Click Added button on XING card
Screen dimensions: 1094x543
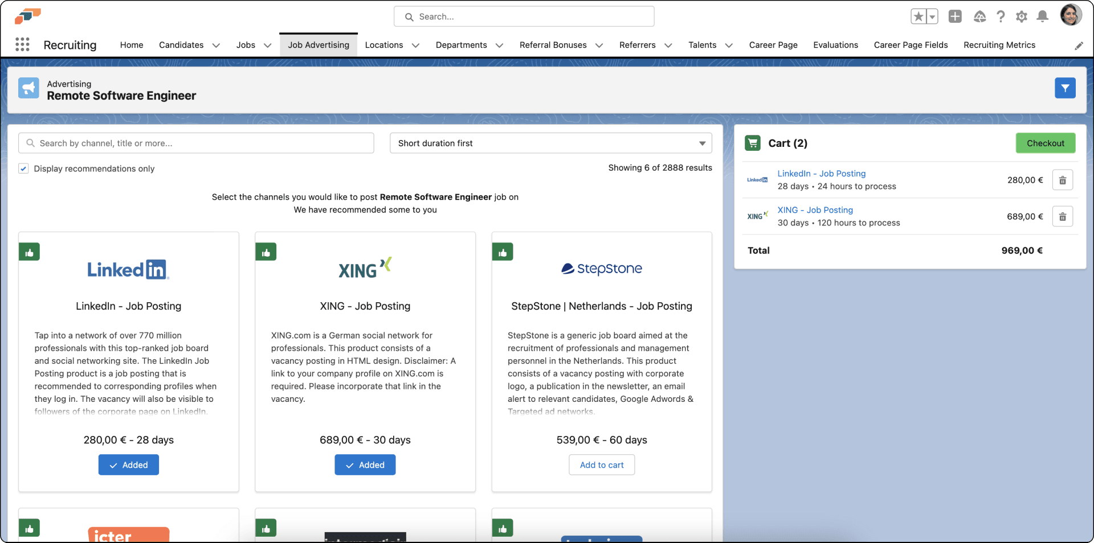[x=365, y=465]
